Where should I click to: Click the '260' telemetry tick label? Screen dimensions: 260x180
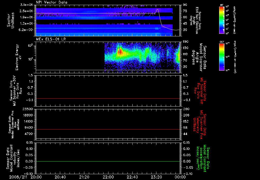[x=186, y=109]
